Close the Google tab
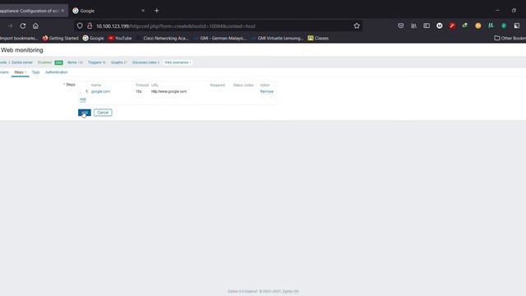This screenshot has height=296, width=526. (143, 11)
